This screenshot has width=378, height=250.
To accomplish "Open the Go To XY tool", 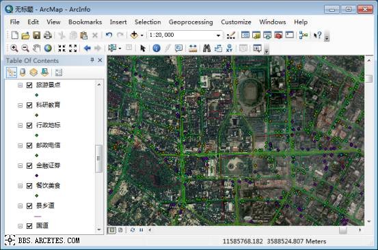I will coord(229,48).
